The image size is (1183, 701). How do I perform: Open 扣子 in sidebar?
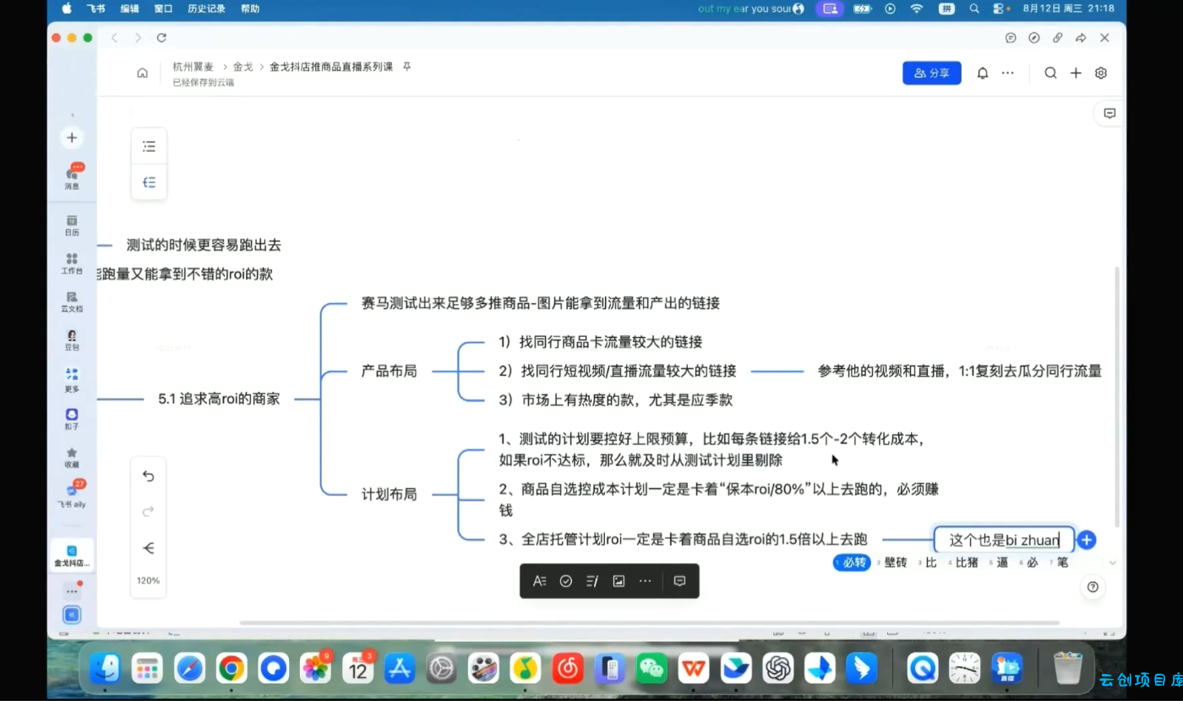(x=72, y=419)
